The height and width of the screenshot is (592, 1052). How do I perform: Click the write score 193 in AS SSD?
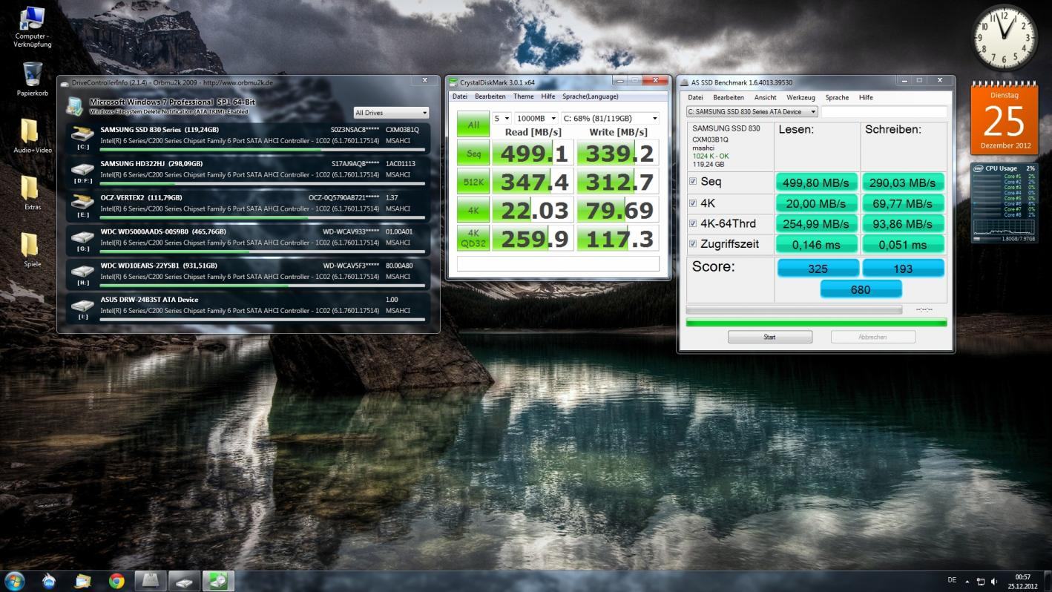point(903,269)
